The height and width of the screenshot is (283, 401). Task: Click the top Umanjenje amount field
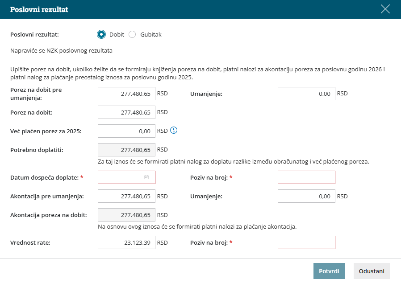pos(306,94)
